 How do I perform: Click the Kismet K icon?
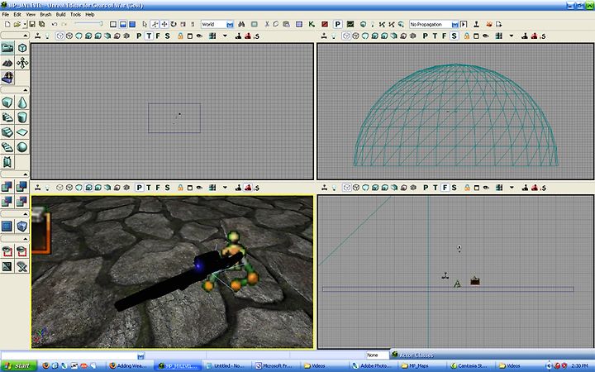(x=312, y=24)
